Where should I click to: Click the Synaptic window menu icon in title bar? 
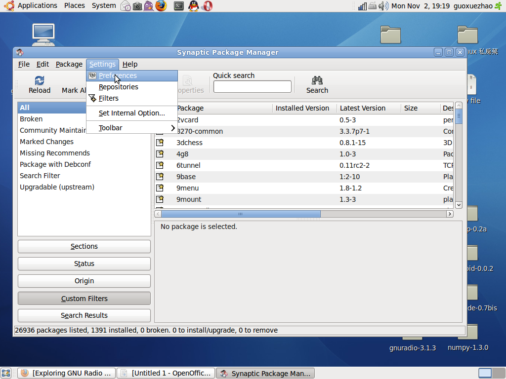point(20,52)
